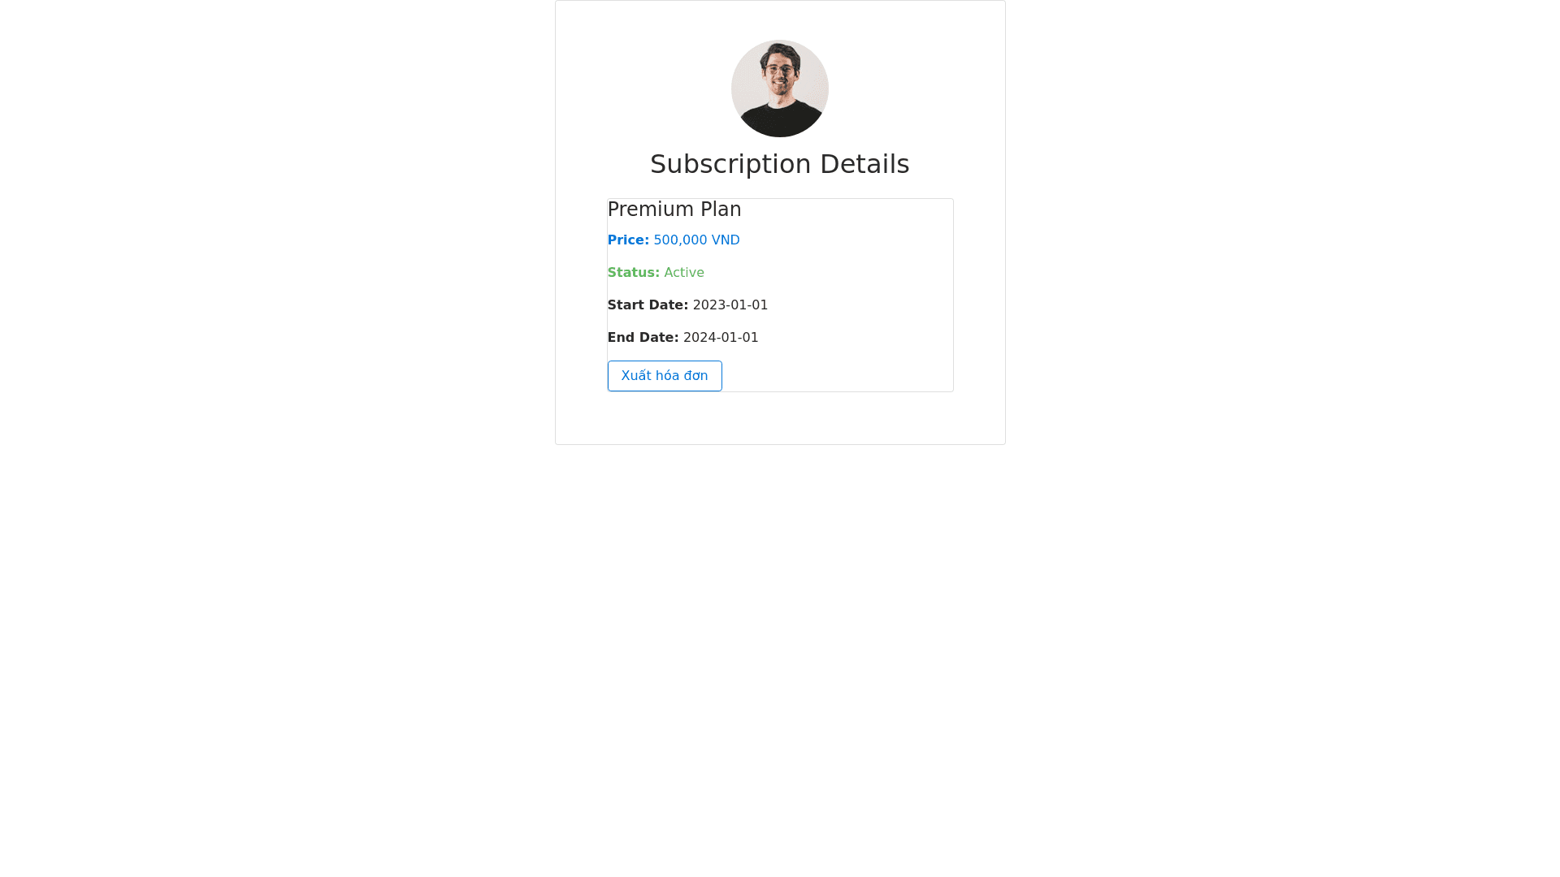Click the circular profile avatar photo
1560x877 pixels.
(779, 89)
